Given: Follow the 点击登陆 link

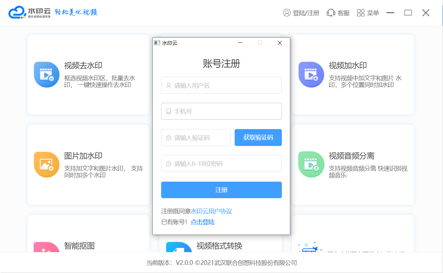Looking at the screenshot, I should (x=202, y=222).
